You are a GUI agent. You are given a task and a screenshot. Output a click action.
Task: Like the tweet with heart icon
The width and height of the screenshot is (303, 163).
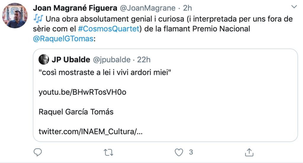(178, 152)
